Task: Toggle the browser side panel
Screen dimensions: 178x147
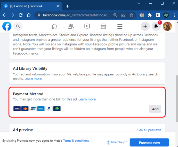Action: coord(158,15)
